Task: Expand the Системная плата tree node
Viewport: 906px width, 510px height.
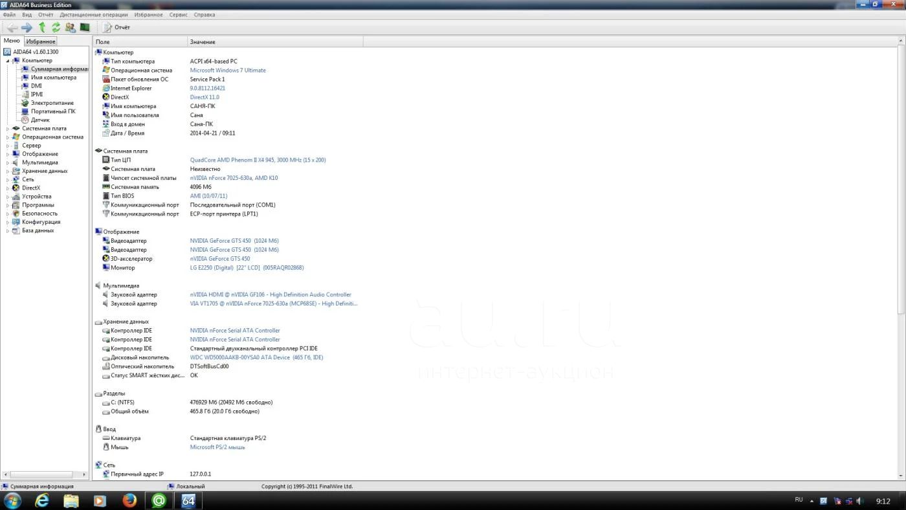Action: tap(8, 129)
